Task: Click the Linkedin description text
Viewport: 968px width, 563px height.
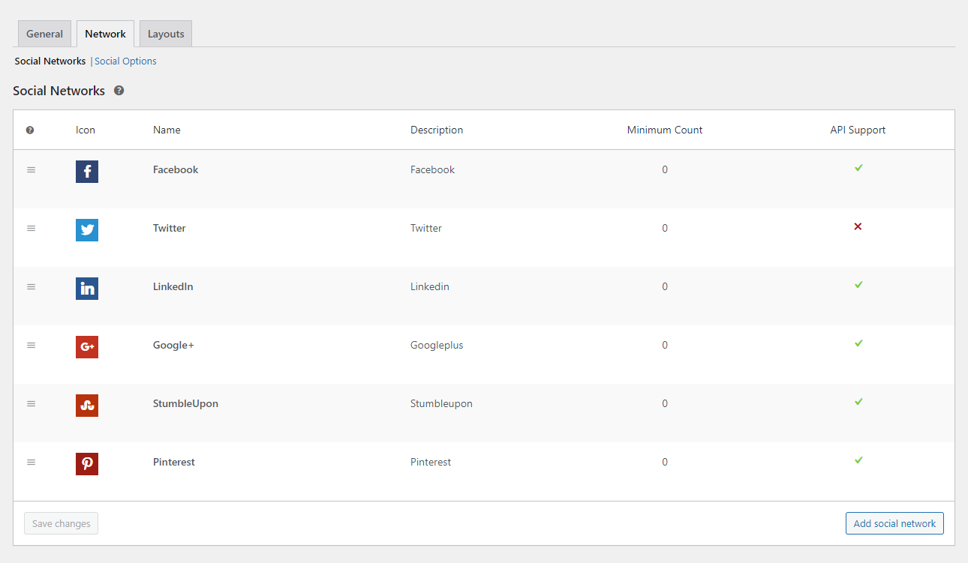Action: 430,286
